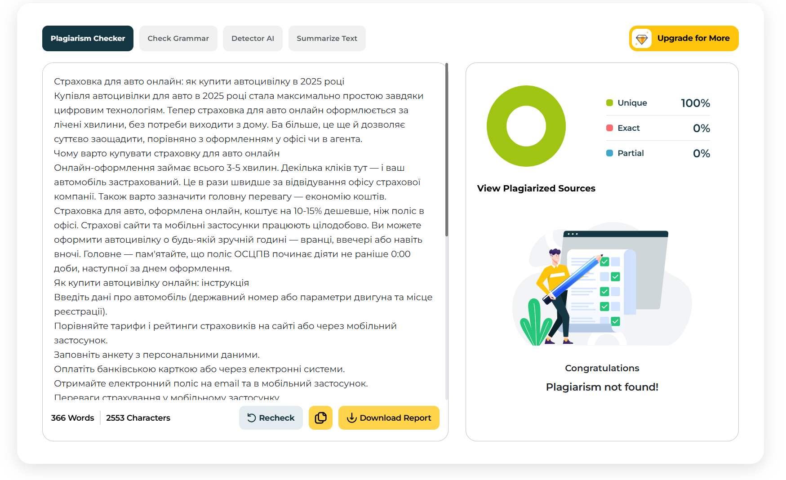786x480 pixels.
Task: Switch to the Check Grammar tab
Action: pyautogui.click(x=178, y=38)
